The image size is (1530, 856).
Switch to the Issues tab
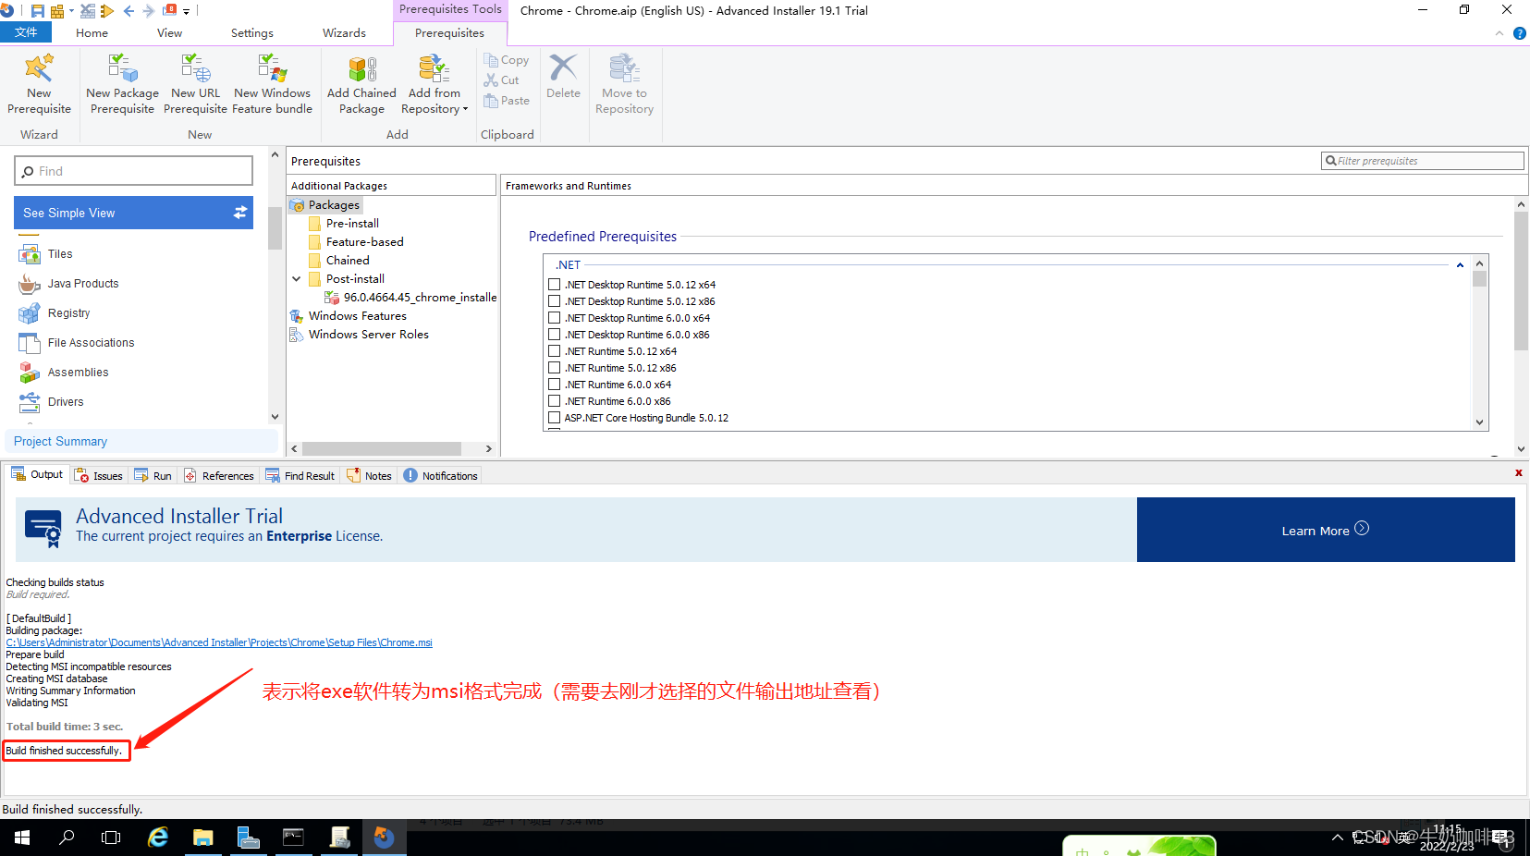[x=99, y=476]
